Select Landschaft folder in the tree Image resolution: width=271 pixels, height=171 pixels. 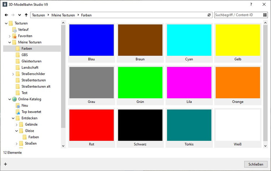[x=30, y=67]
